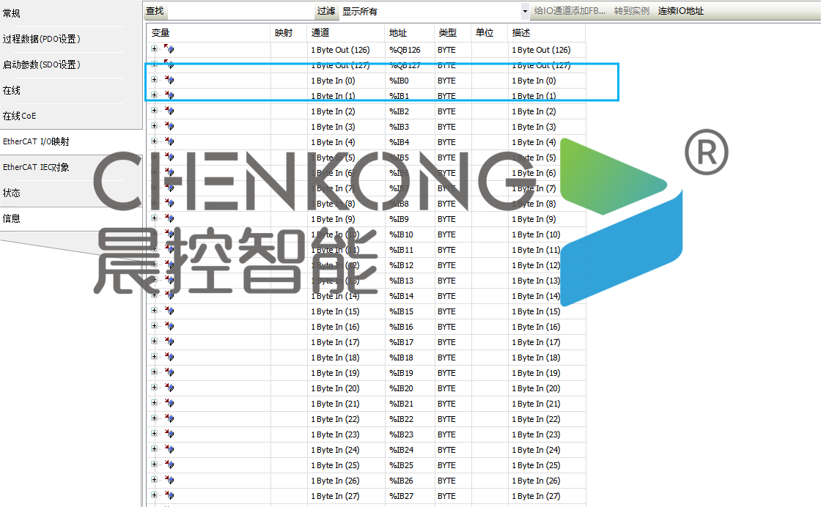Select the 在线CoE tab
Viewport: 821px width, 507px height.
tap(19, 116)
